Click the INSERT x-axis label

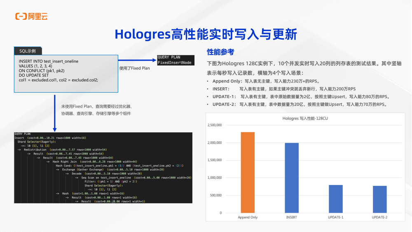292,217
